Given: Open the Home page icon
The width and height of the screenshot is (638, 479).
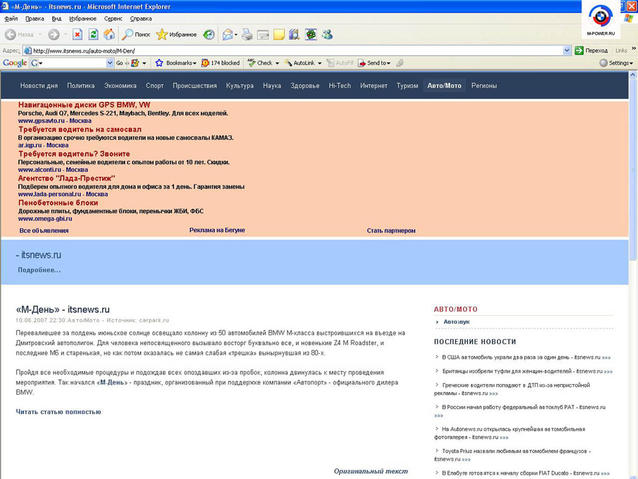Looking at the screenshot, I should pyautogui.click(x=109, y=35).
